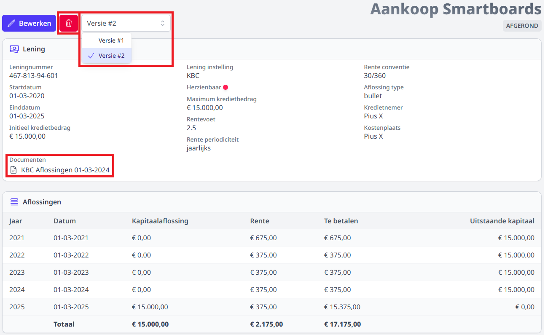
Task: Click the pencil icon in Bewerken button
Action: [x=12, y=24]
